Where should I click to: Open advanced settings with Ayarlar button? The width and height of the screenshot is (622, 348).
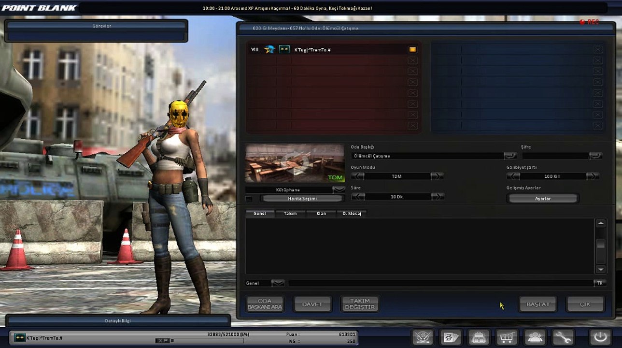pos(543,199)
